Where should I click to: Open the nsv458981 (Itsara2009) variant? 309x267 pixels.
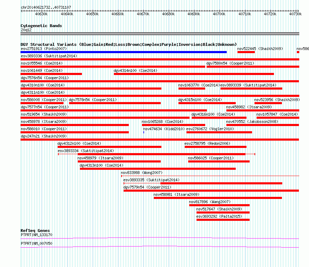tap(218, 198)
